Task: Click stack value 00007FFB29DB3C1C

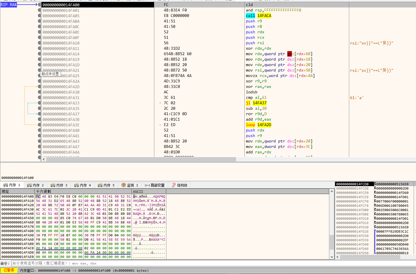Action: coord(392,231)
